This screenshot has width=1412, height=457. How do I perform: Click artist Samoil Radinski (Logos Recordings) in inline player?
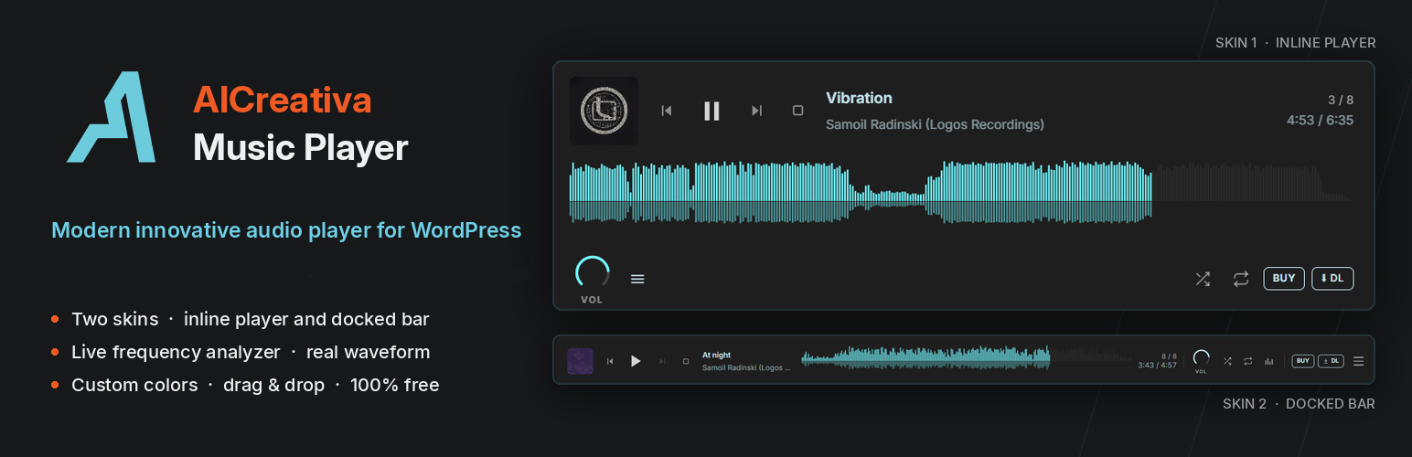(x=935, y=124)
